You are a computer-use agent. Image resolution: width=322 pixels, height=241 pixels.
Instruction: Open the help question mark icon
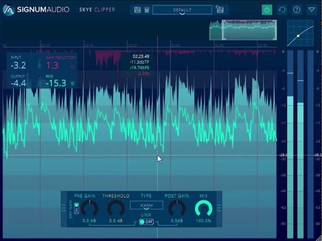click(x=297, y=10)
